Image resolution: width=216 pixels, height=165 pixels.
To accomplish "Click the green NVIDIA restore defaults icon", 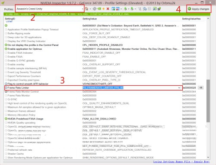I will click(x=99, y=9).
